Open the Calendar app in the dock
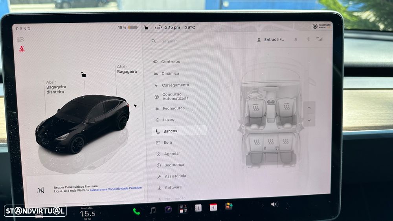 (x=213, y=207)
